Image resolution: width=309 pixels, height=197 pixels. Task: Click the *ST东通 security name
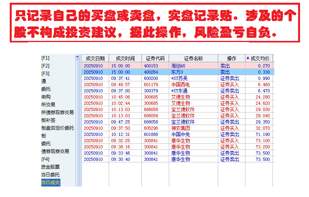click(179, 91)
